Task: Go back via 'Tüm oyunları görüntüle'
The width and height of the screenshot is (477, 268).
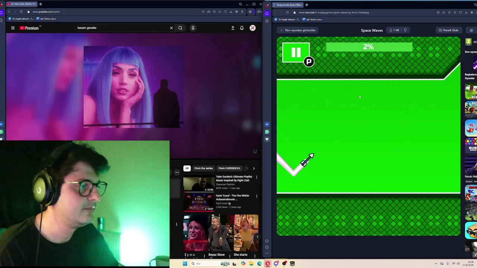Action: coord(298,30)
